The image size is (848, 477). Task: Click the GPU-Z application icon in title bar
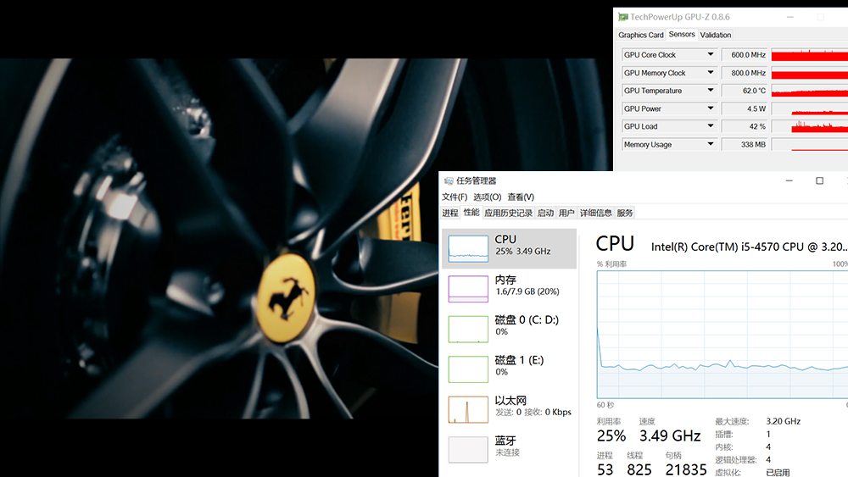(623, 17)
